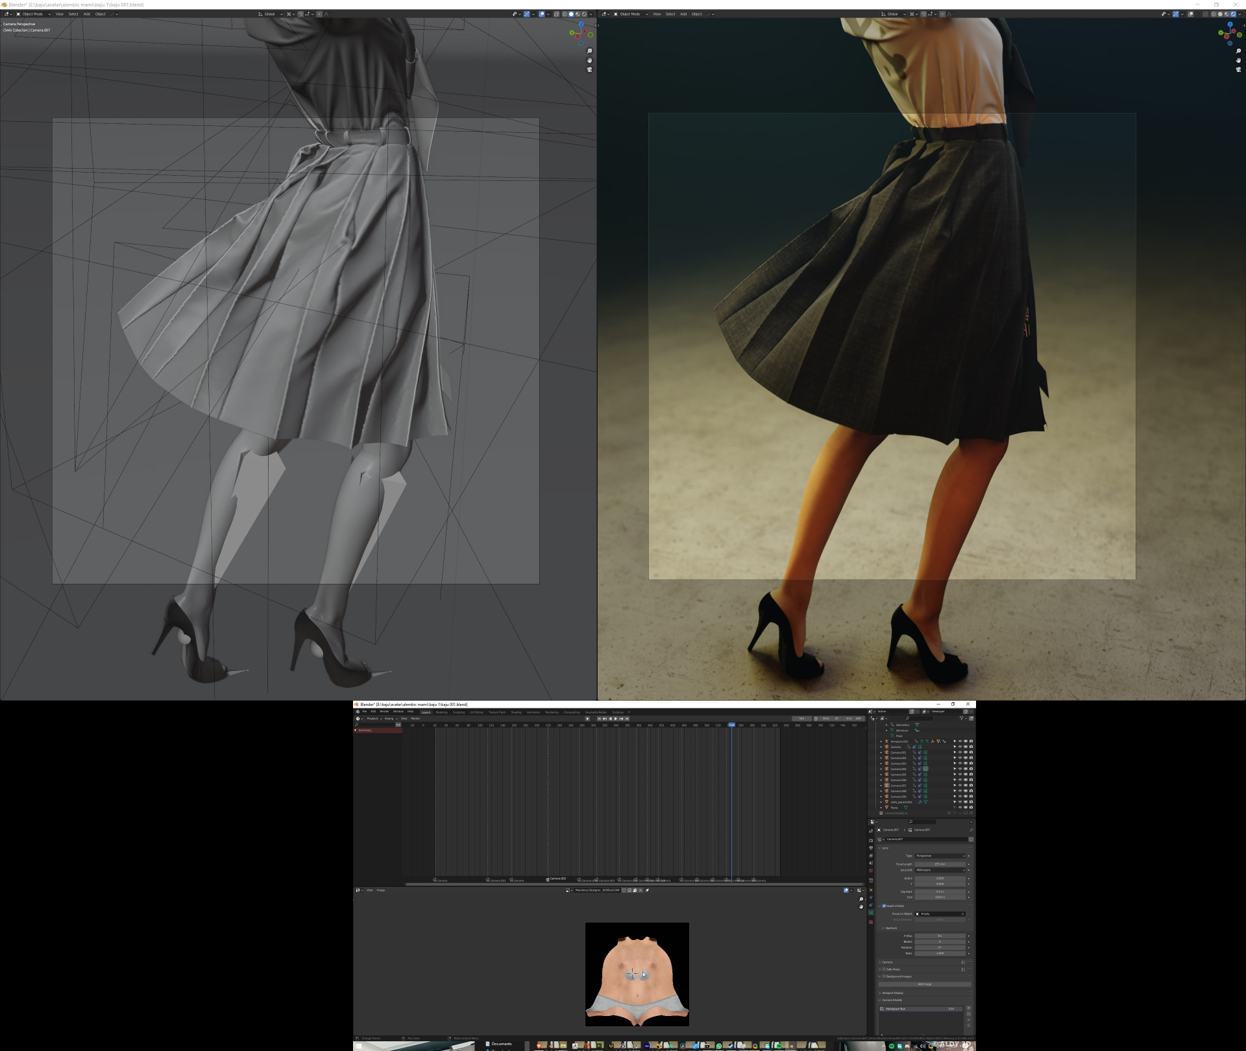Click the Focal Length value slider
Image resolution: width=1246 pixels, height=1051 pixels.
(x=940, y=864)
